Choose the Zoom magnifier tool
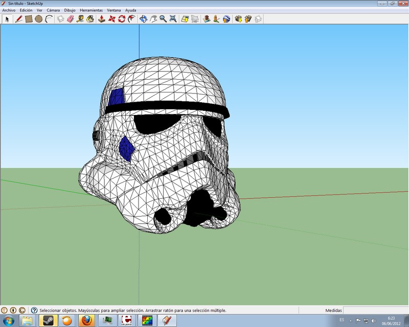The image size is (409, 327). click(x=163, y=19)
